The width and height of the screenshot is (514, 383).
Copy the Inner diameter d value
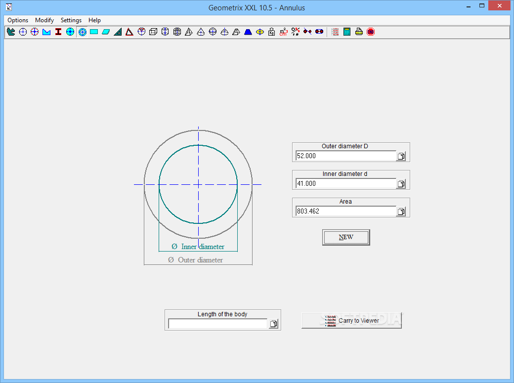pos(401,184)
